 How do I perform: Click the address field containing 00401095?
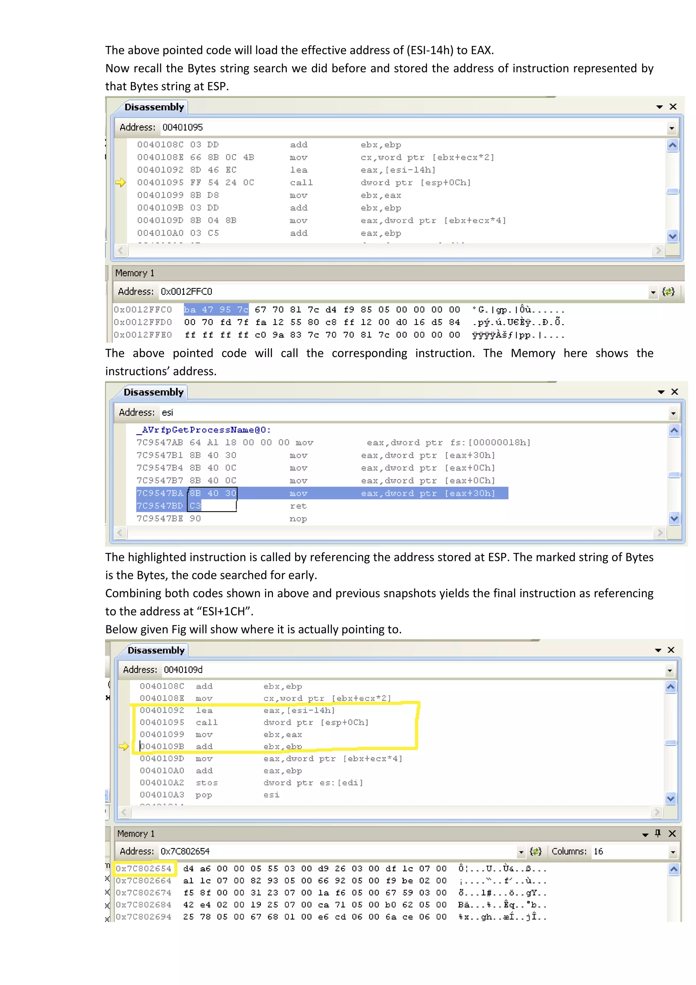tap(413, 128)
